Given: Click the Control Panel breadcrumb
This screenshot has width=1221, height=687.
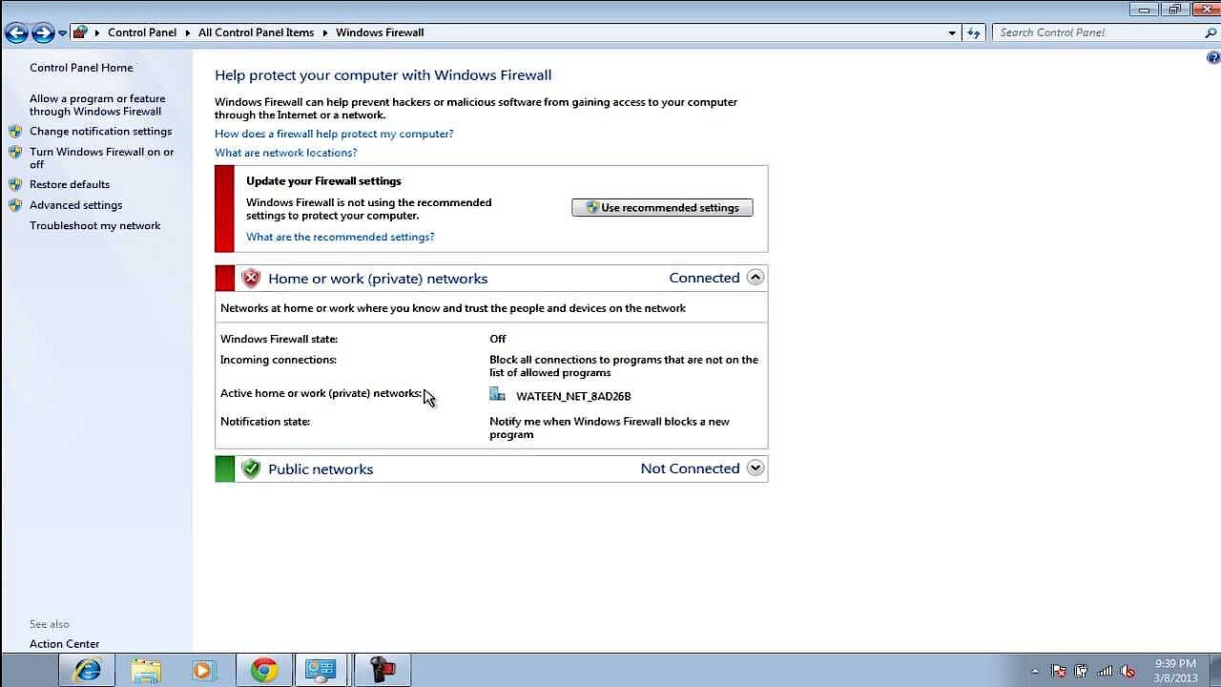Looking at the screenshot, I should pos(142,32).
